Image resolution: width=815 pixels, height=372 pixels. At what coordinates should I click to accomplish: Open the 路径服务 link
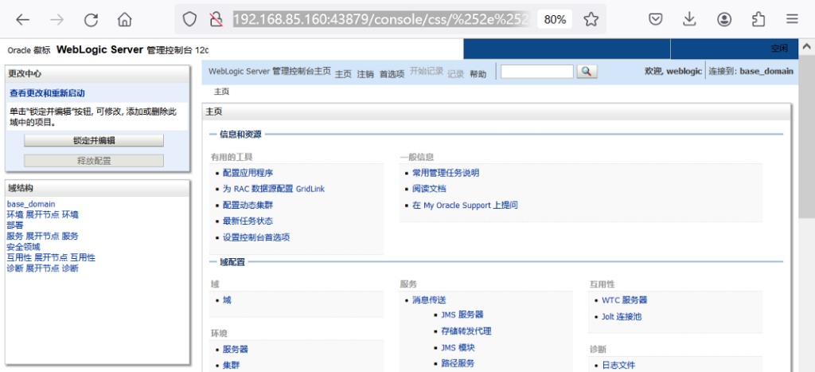pos(458,363)
